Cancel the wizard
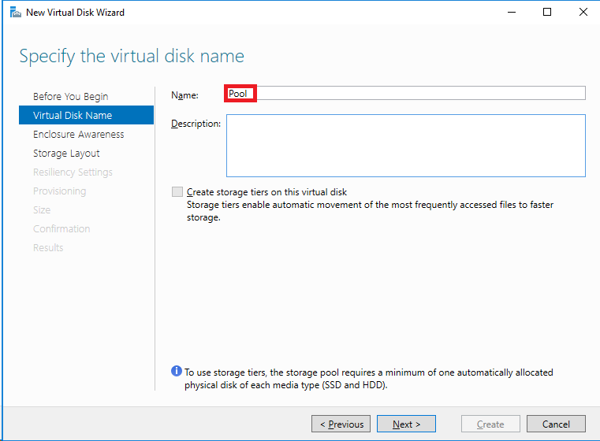Screen dimensions: 600x441 click(556, 424)
